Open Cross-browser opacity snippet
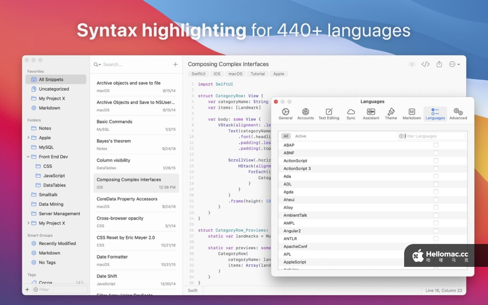This screenshot has height=305, width=488. [x=136, y=222]
